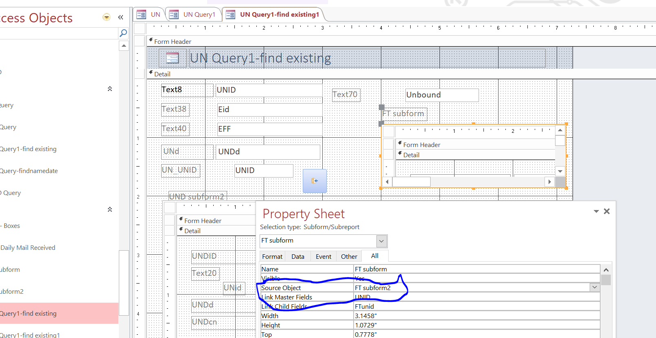Collapse navigation pane with shutter bar button

120,17
